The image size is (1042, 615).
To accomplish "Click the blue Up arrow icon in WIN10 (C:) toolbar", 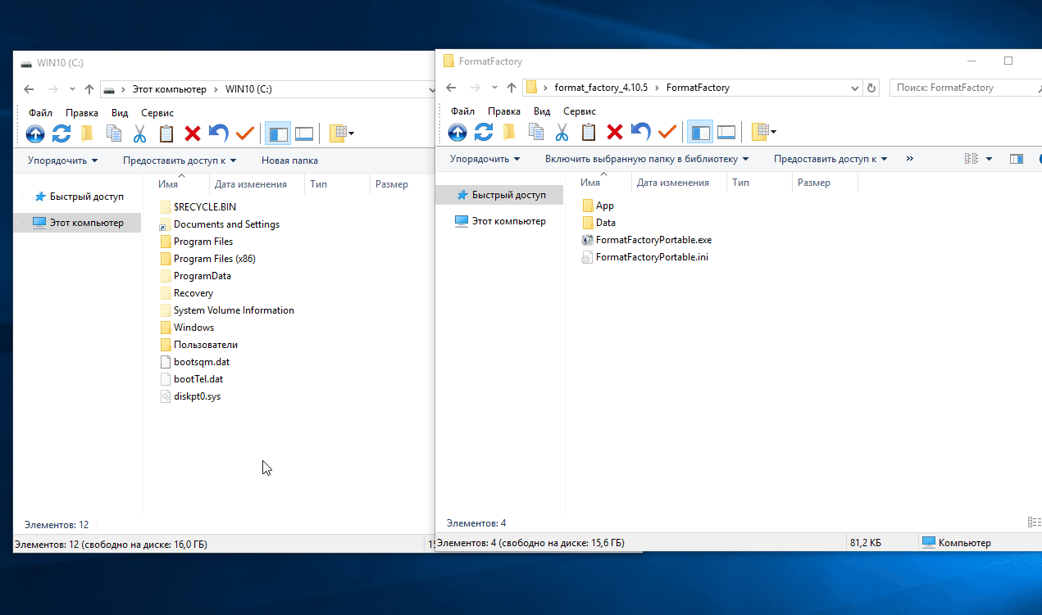I will click(x=35, y=133).
